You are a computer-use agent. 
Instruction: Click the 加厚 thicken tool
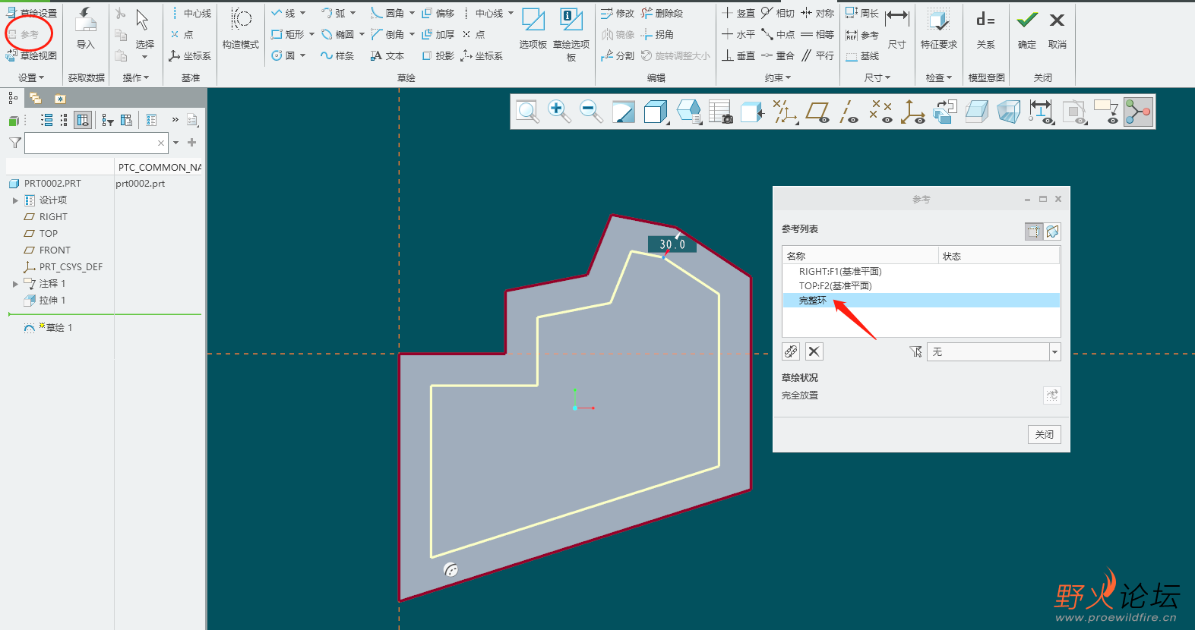(x=438, y=34)
